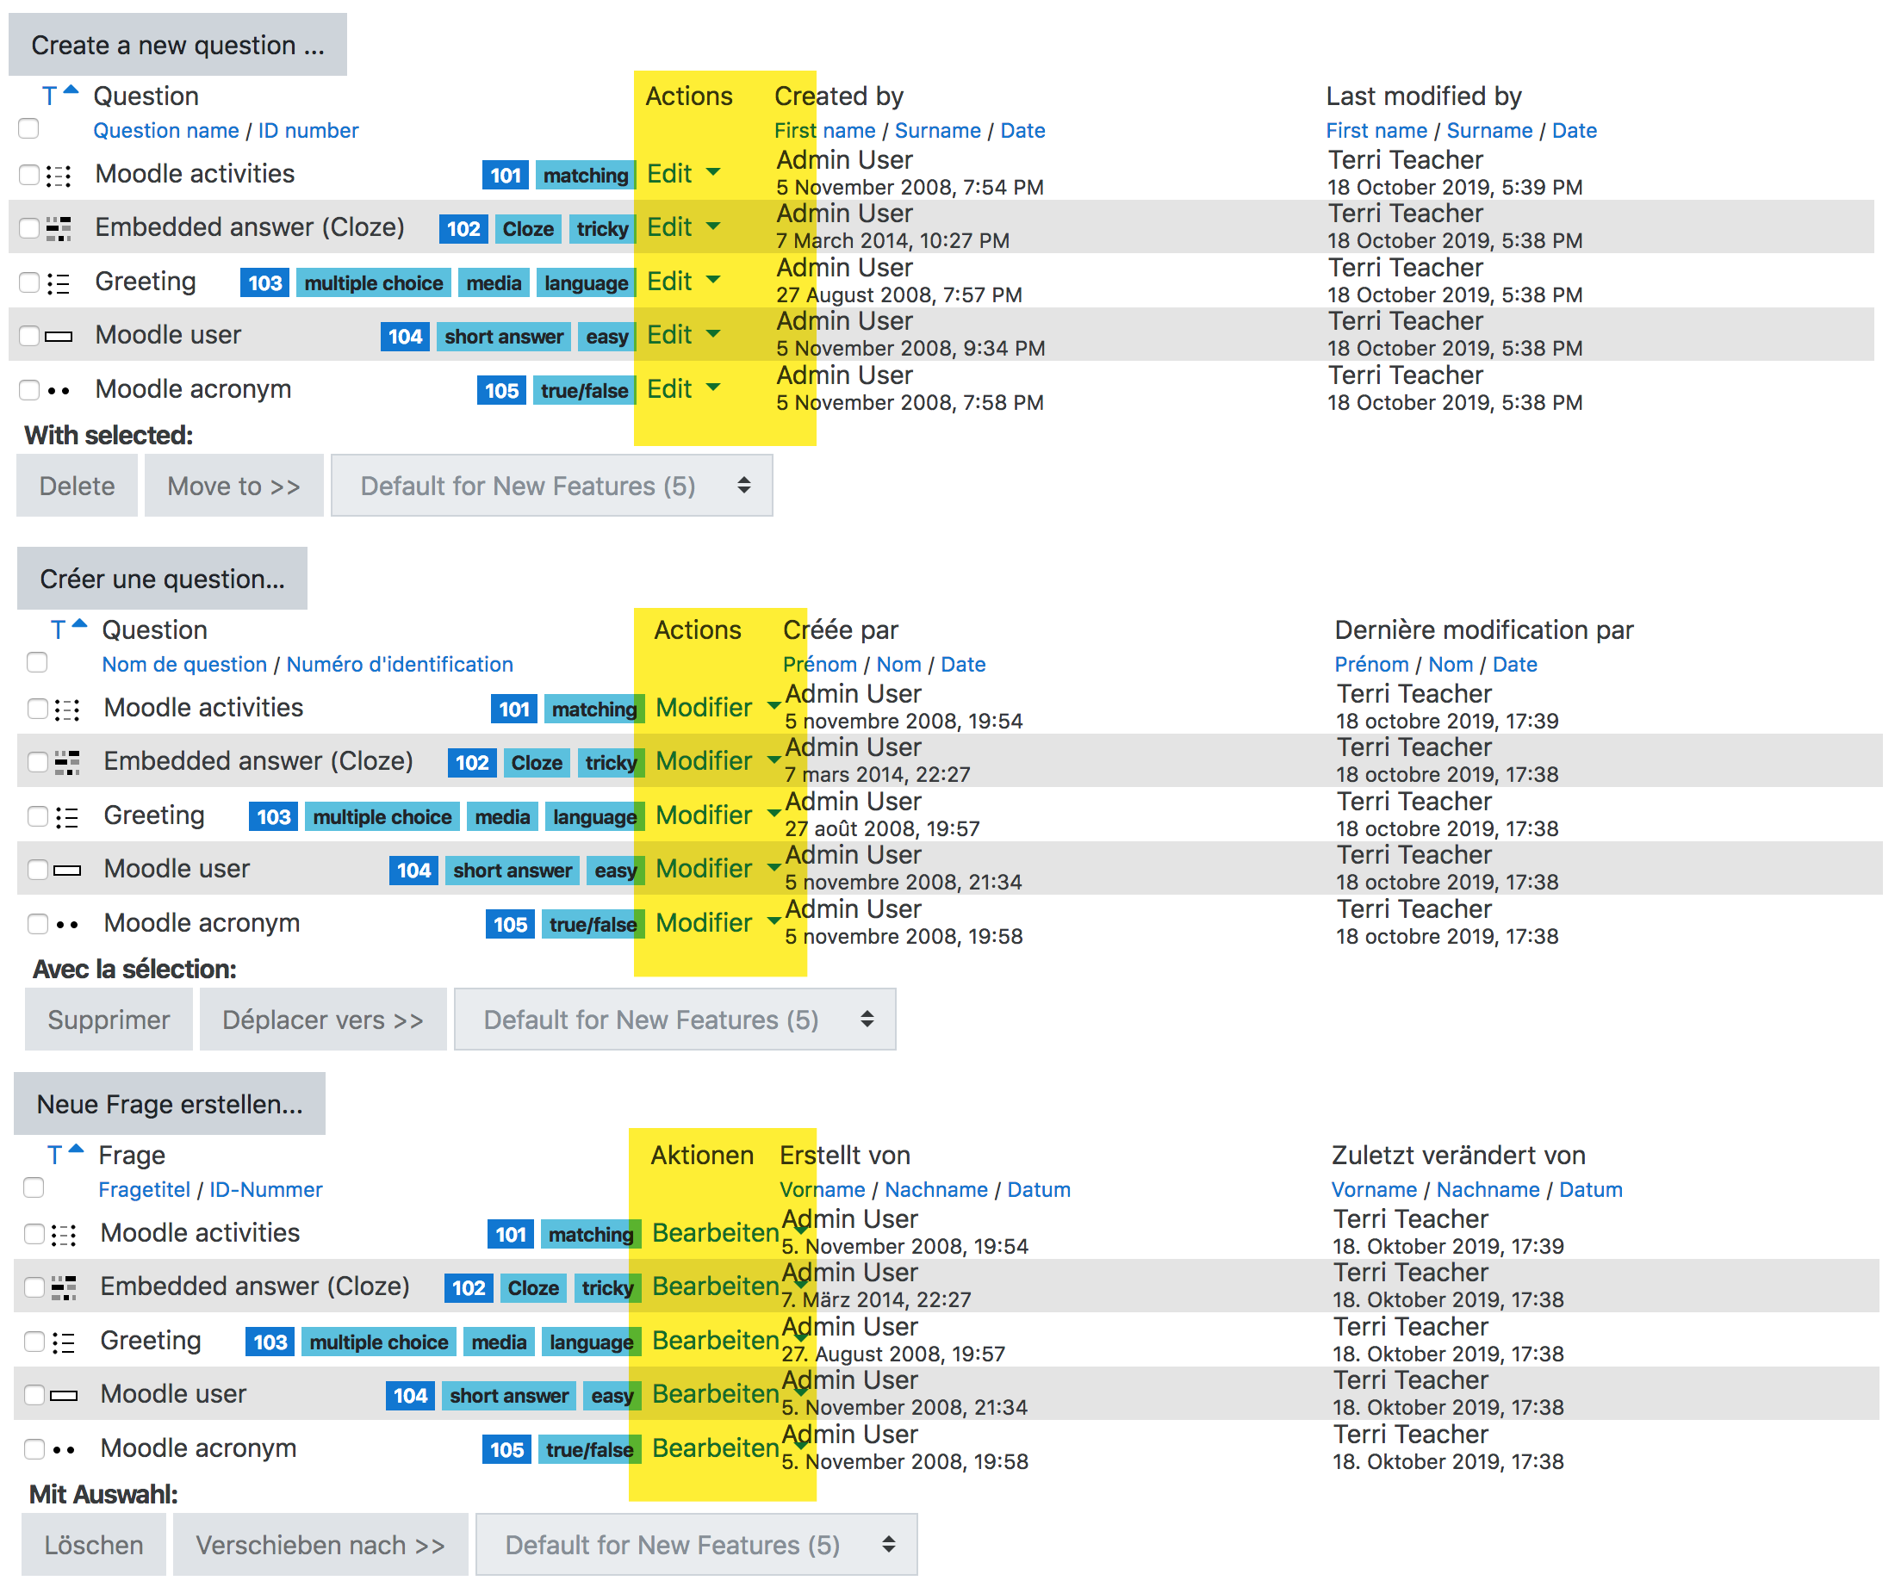Click short answer type icon in English Moodle user row
The width and height of the screenshot is (1895, 1593).
pyautogui.click(x=59, y=336)
